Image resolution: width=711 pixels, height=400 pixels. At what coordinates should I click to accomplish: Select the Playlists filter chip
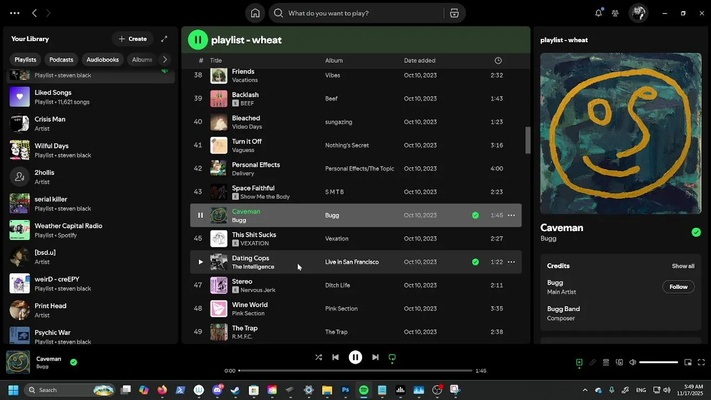[26, 59]
